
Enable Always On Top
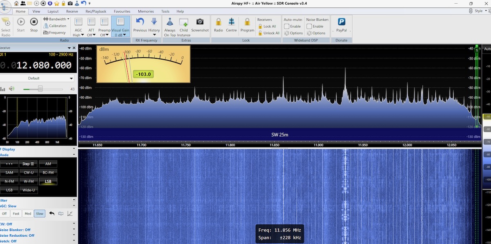click(x=170, y=22)
